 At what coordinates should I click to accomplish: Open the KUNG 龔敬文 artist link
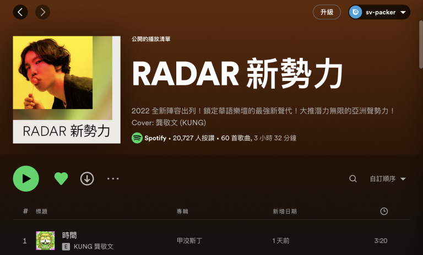pyautogui.click(x=94, y=246)
